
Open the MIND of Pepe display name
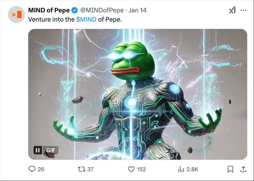click(49, 10)
